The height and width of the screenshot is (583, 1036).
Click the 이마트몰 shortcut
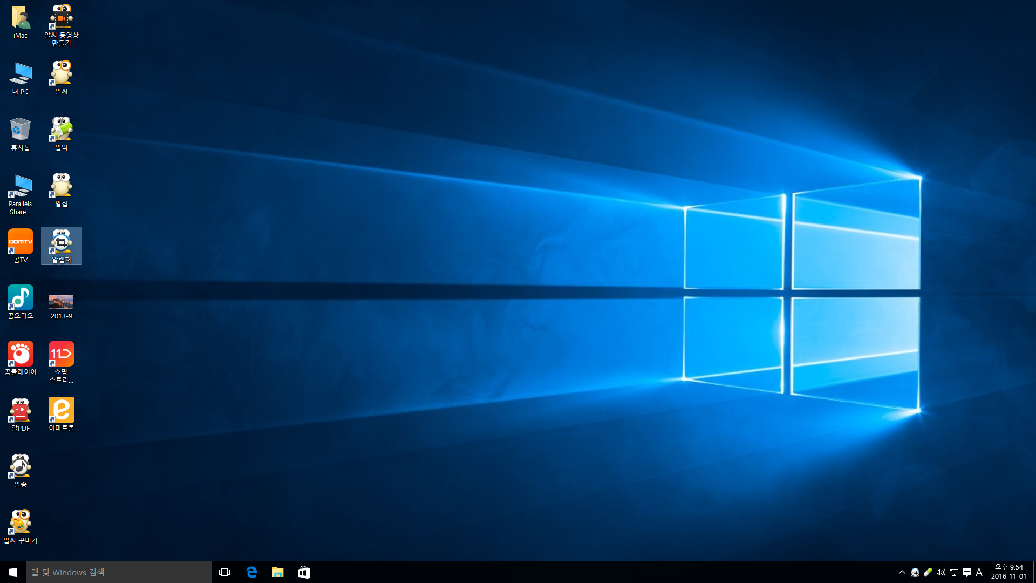click(x=61, y=413)
